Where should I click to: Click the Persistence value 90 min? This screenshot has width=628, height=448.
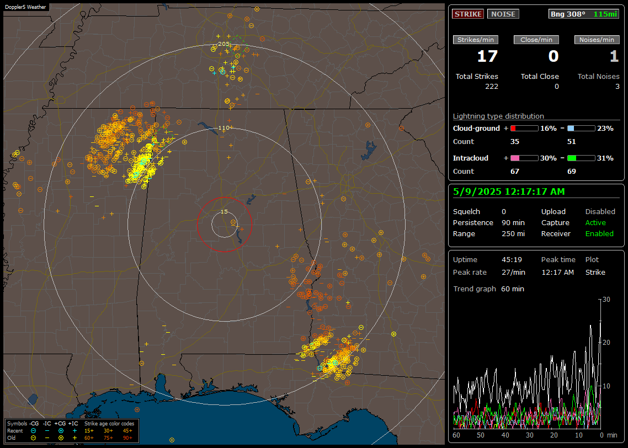[513, 222]
